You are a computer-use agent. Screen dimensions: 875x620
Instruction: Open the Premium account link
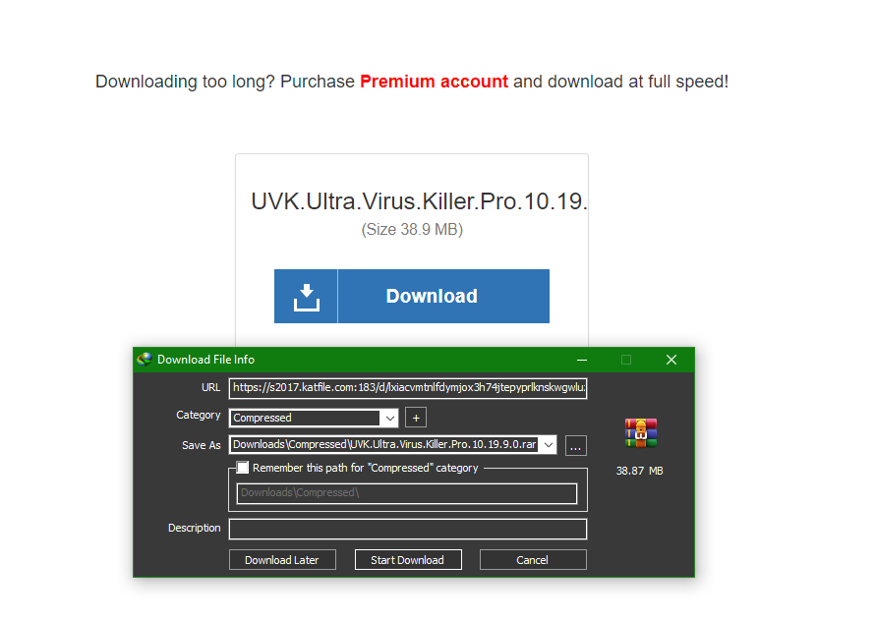coord(435,82)
